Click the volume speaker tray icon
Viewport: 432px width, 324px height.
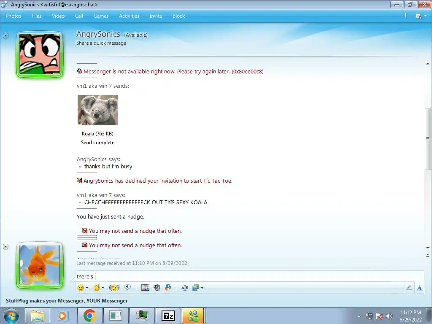click(x=389, y=316)
